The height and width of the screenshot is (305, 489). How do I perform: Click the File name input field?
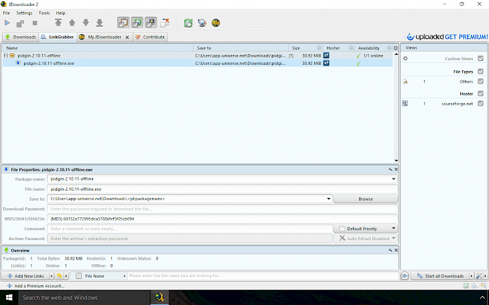[x=222, y=189]
